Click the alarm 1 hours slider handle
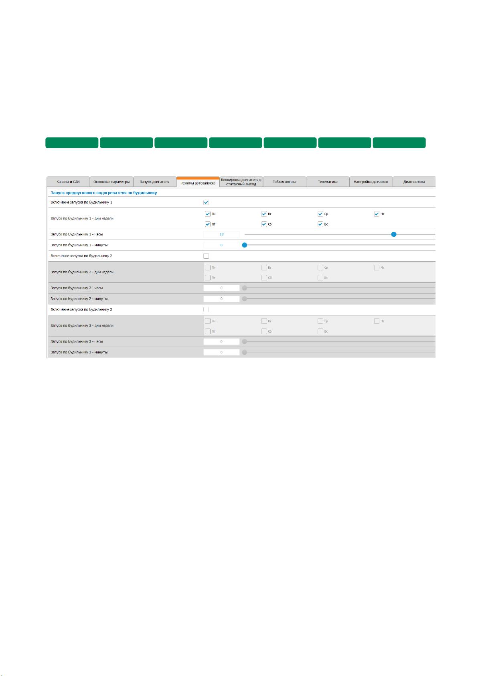 pos(394,234)
